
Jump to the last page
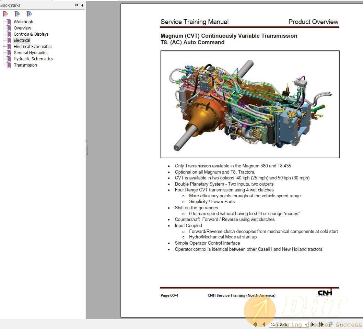pyautogui.click(x=322, y=324)
